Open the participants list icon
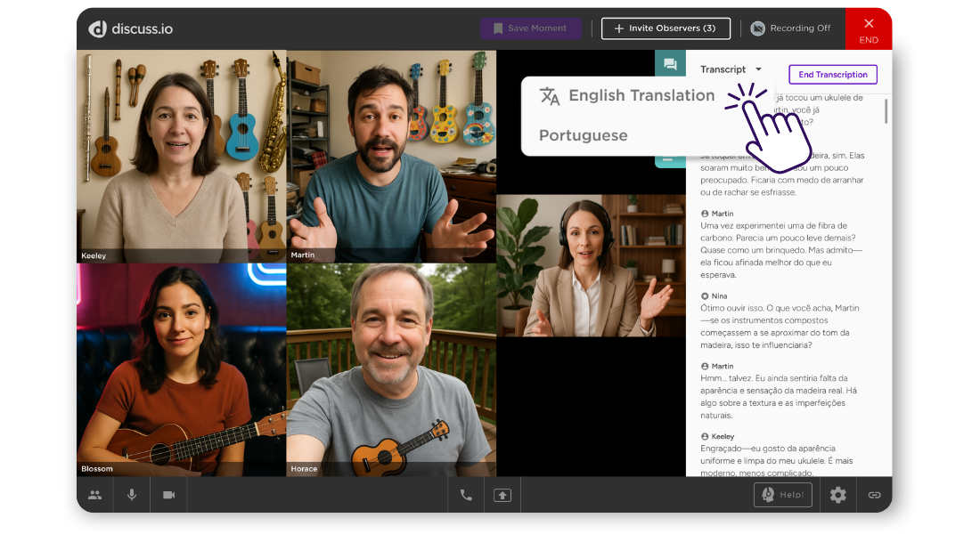Viewport: 980px width, 534px height. [95, 495]
